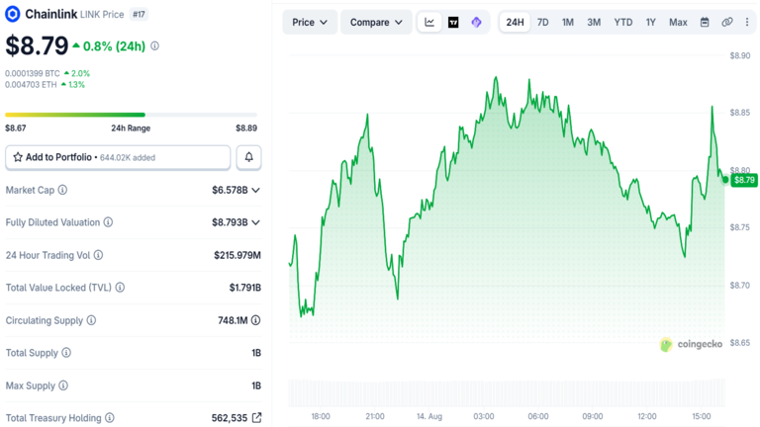Click the $8.79 green price tag on chart
The height and width of the screenshot is (427, 760).
point(744,180)
